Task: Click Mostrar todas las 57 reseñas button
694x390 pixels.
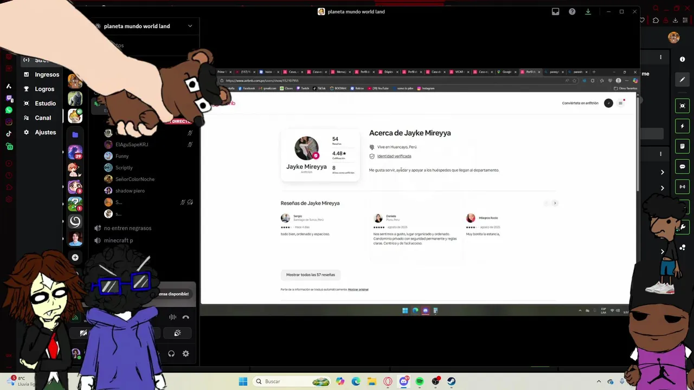Action: point(311,275)
